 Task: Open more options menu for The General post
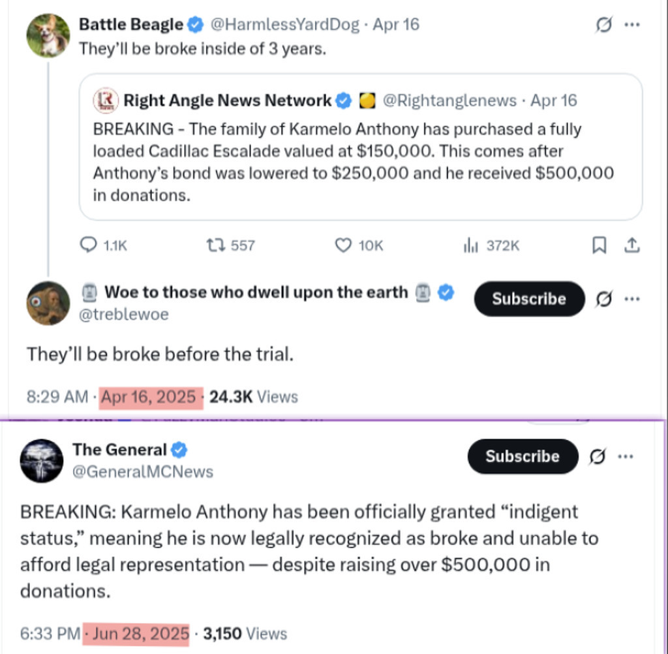pyautogui.click(x=626, y=457)
